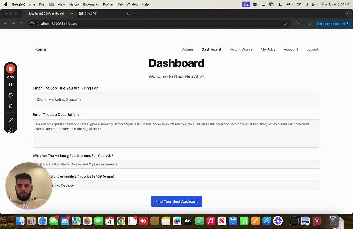The height and width of the screenshot is (229, 353).
Task: Open Chrome's three-dot menu
Action: 348,24
